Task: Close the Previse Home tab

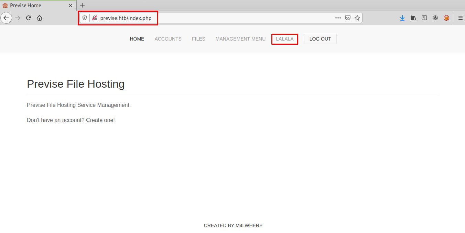Action: 71,5
